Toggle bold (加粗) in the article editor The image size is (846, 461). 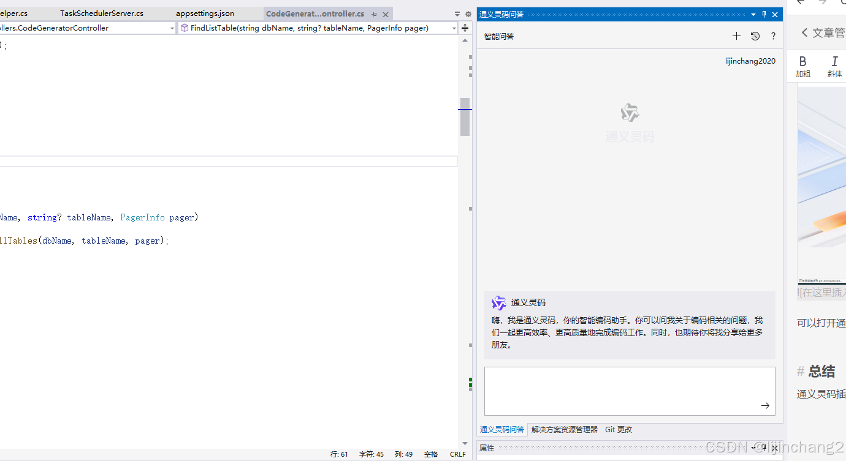[803, 67]
